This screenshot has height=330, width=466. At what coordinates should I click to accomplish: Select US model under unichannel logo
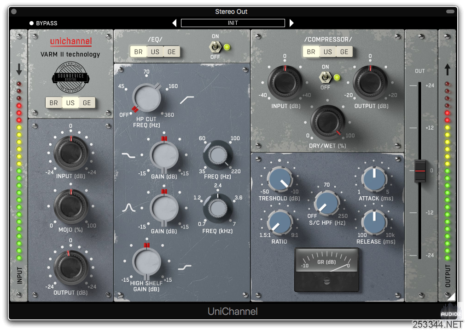70,102
